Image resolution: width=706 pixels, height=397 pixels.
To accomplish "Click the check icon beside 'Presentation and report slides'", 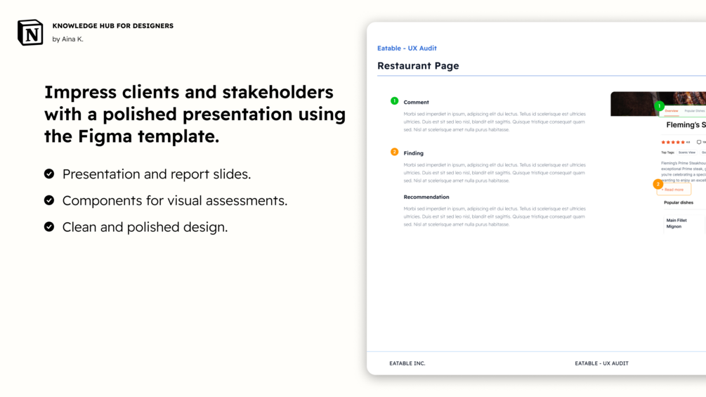I will (x=49, y=174).
